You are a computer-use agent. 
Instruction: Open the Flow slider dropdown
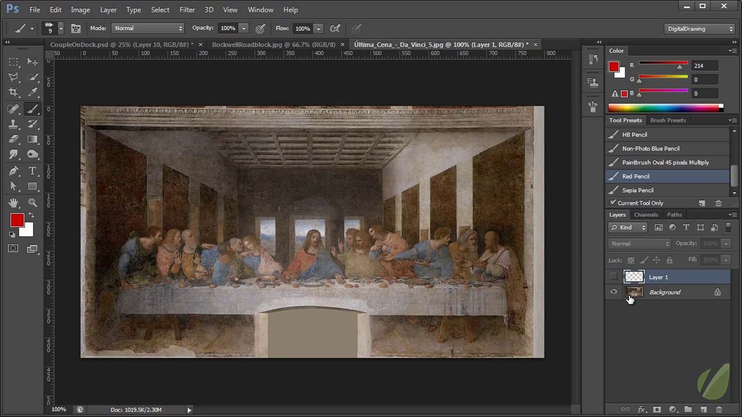318,28
